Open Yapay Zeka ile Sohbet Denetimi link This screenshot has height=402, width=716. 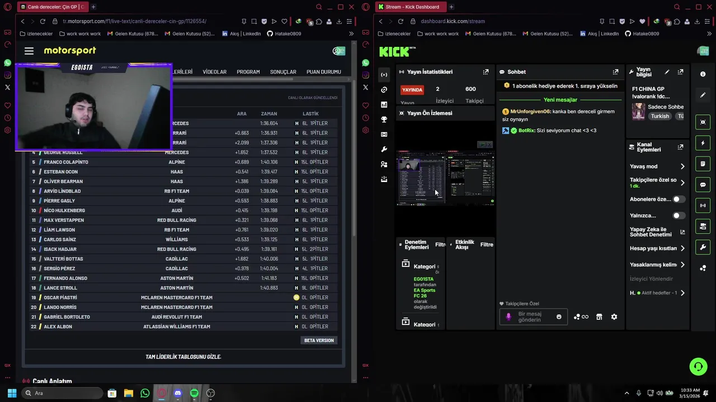657,232
